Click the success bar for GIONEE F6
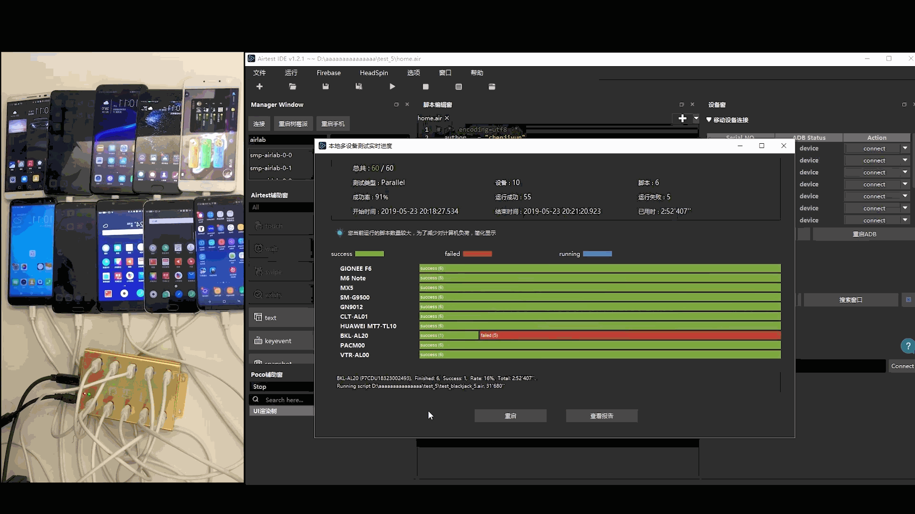The height and width of the screenshot is (514, 915). tap(600, 268)
